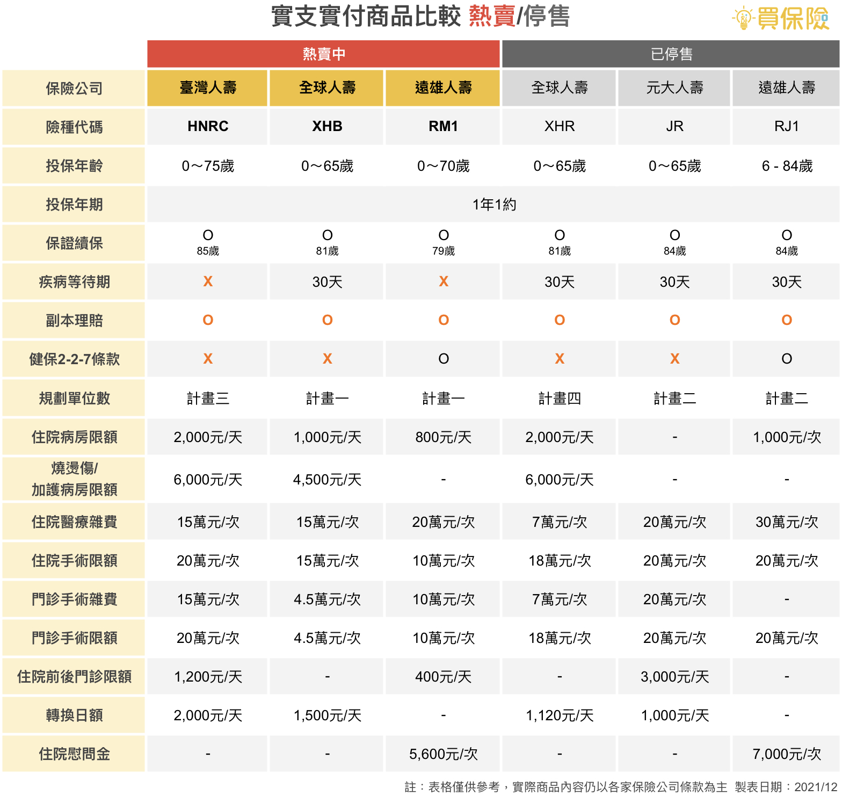Click the 險種代碼 row label

(x=74, y=127)
